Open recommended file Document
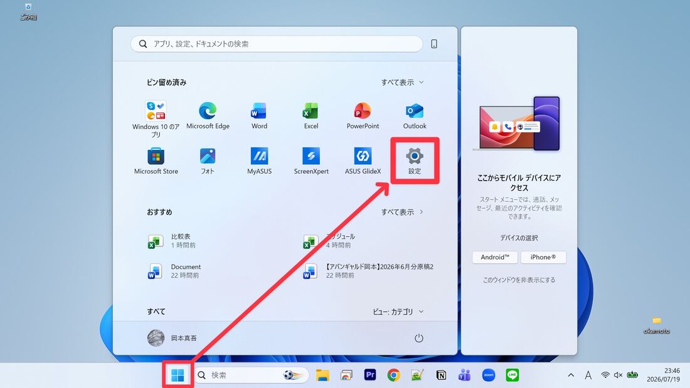690x388 pixels. [x=174, y=271]
